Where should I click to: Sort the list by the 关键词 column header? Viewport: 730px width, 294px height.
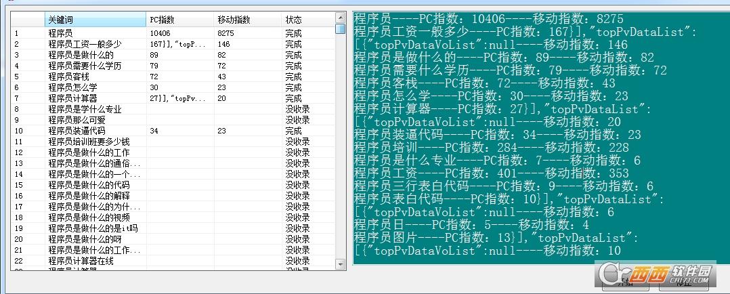pyautogui.click(x=95, y=20)
